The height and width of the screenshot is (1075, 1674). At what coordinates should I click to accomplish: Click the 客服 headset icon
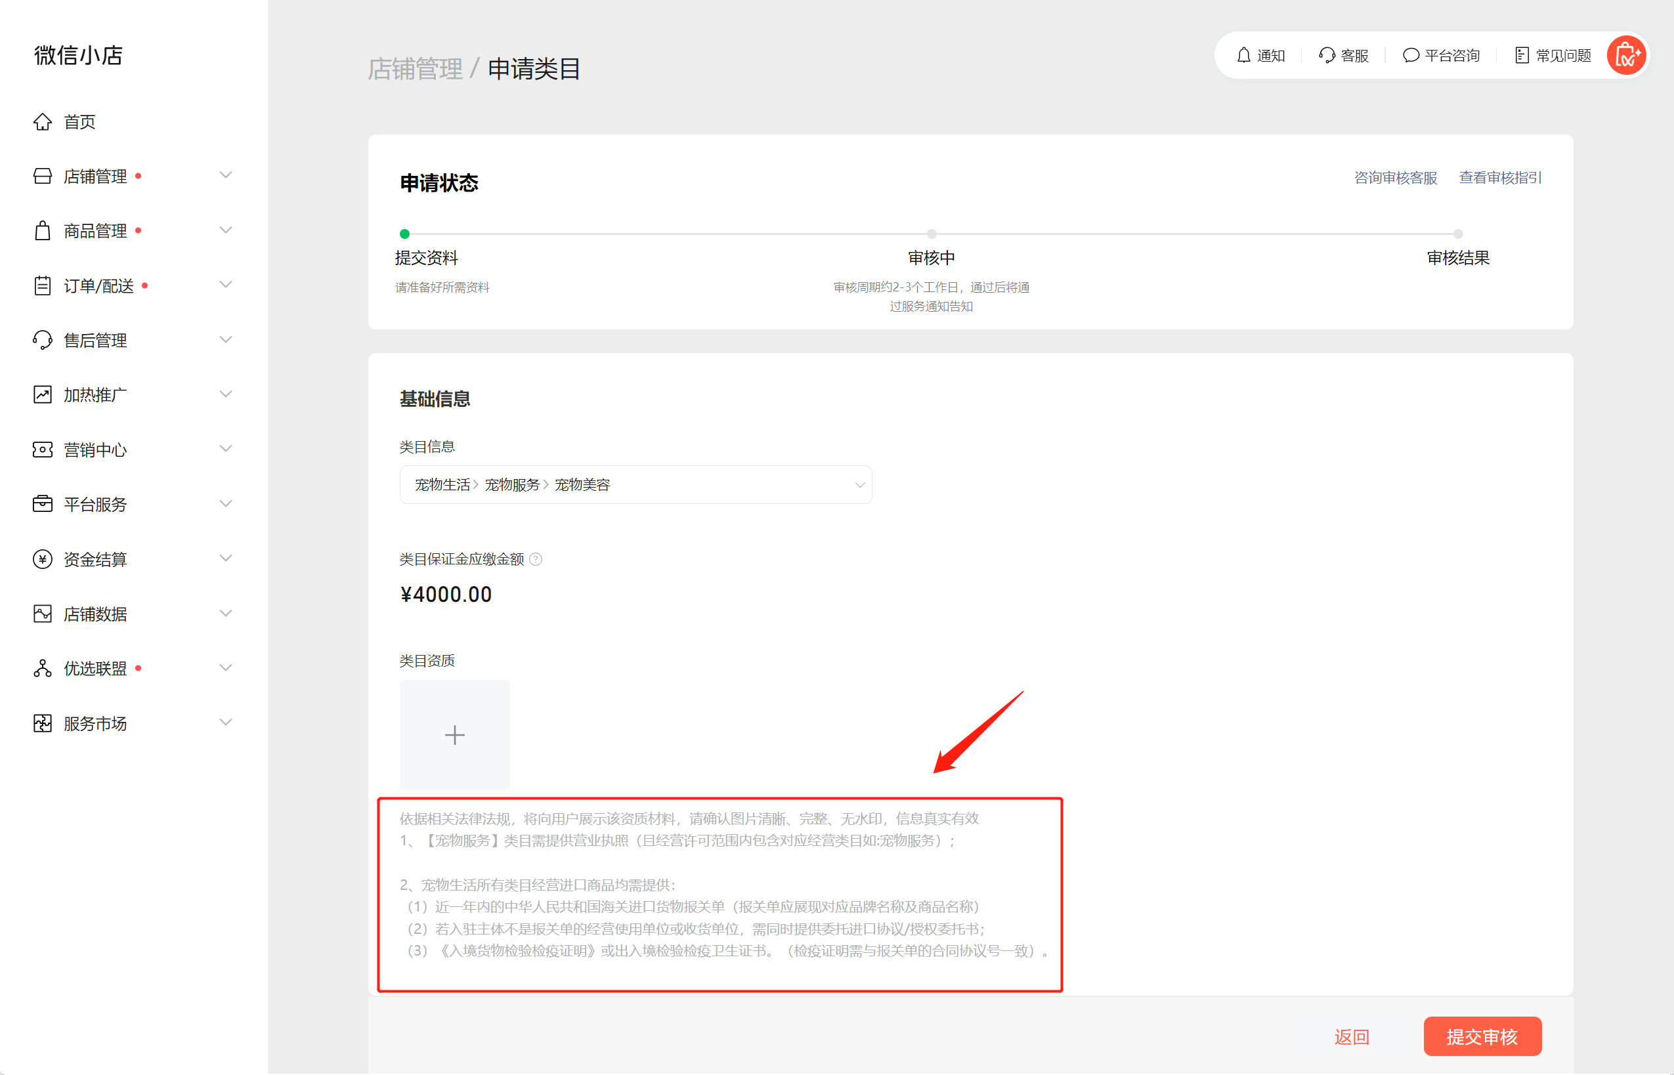1327,55
